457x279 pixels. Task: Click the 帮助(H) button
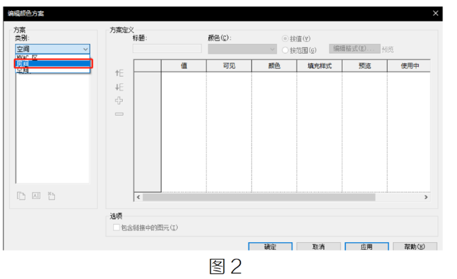pyautogui.click(x=415, y=246)
